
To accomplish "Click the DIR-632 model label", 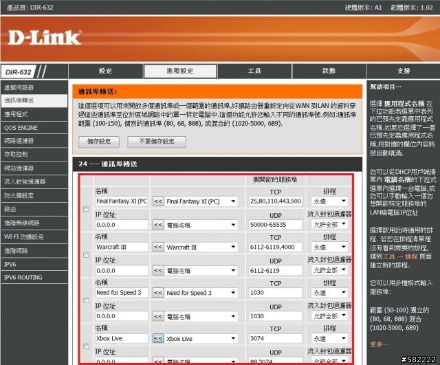I will pyautogui.click(x=19, y=72).
